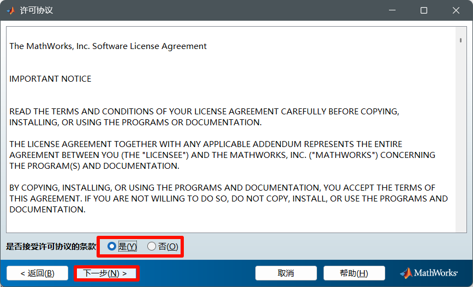This screenshot has width=473, height=287.
Task: Click the line starting 'BY COPYING, INSTALLING, OR USING'
Action: point(223,188)
